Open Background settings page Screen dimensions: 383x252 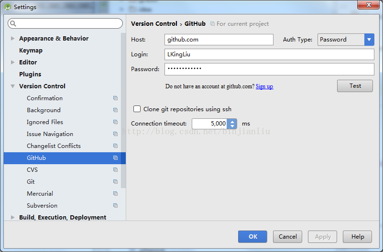pyautogui.click(x=44, y=110)
